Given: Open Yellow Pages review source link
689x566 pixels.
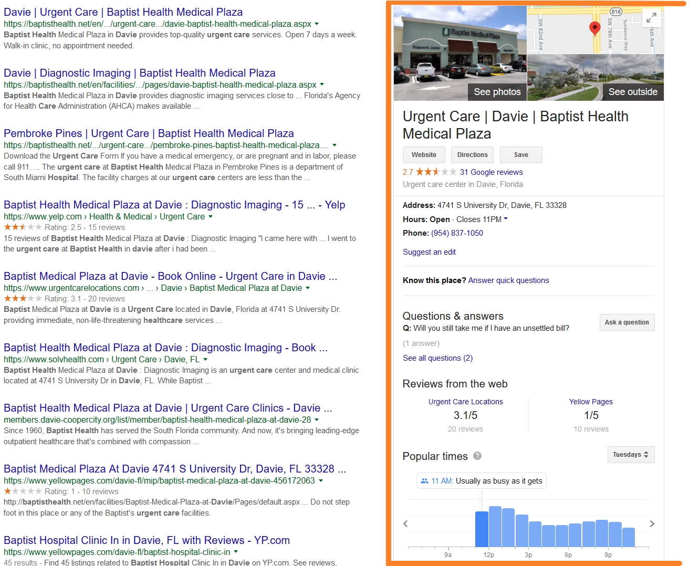Looking at the screenshot, I should 591,402.
